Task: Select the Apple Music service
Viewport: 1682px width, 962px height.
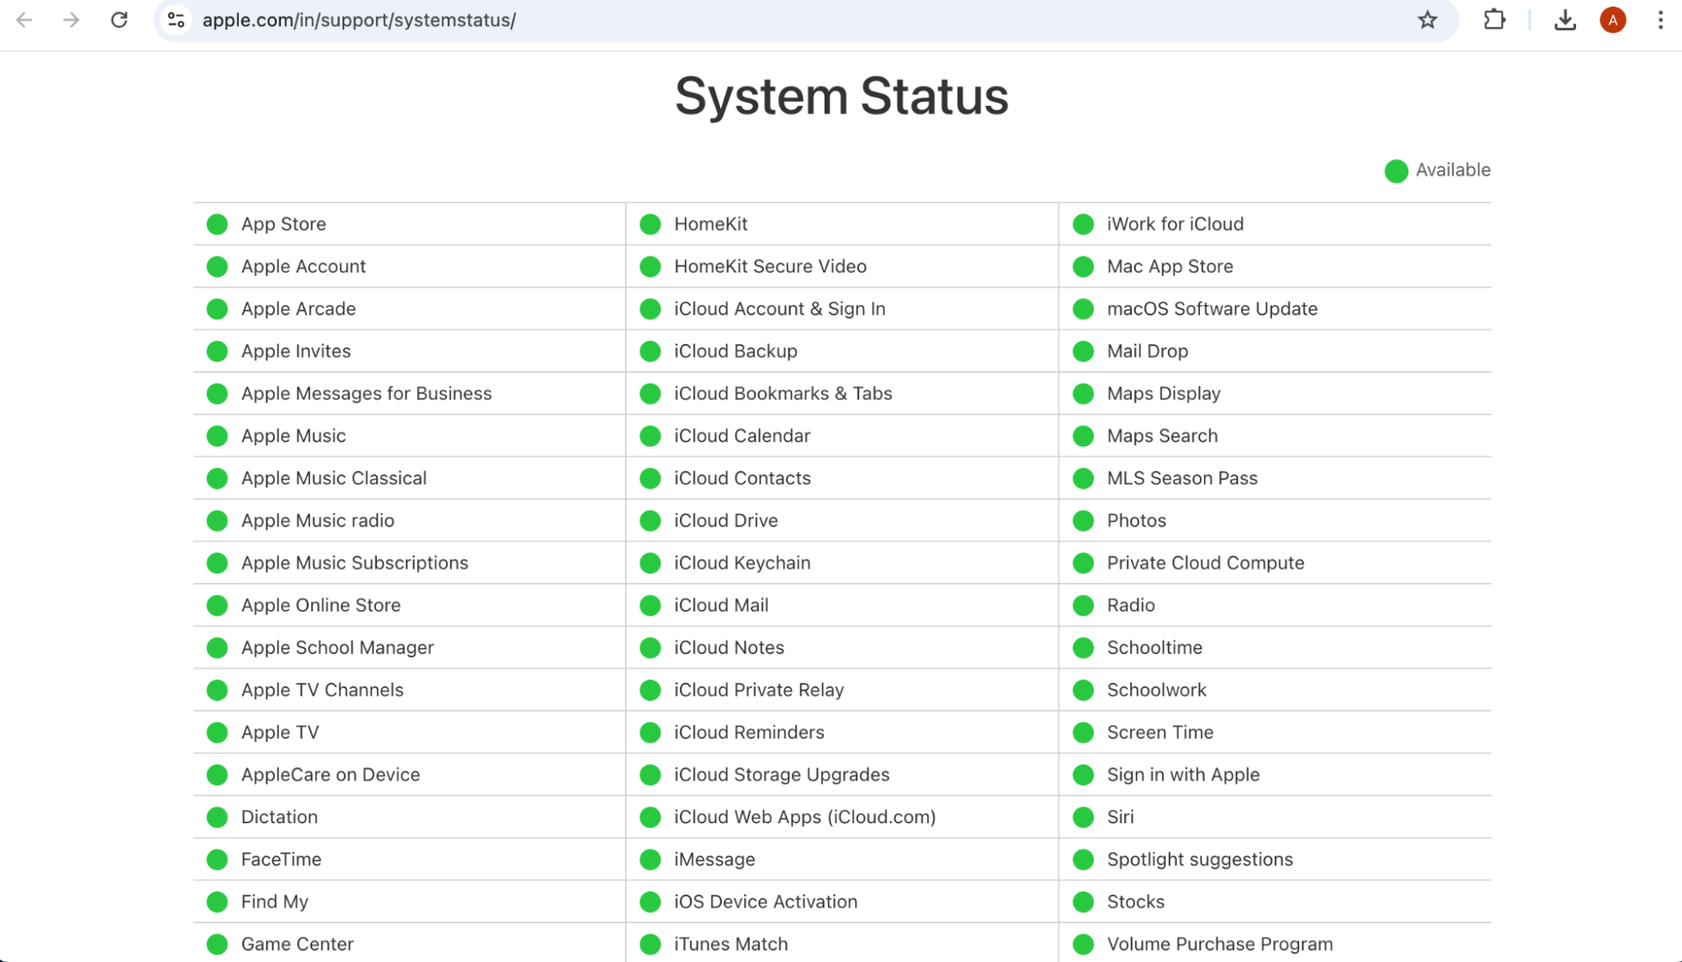Action: 293,436
